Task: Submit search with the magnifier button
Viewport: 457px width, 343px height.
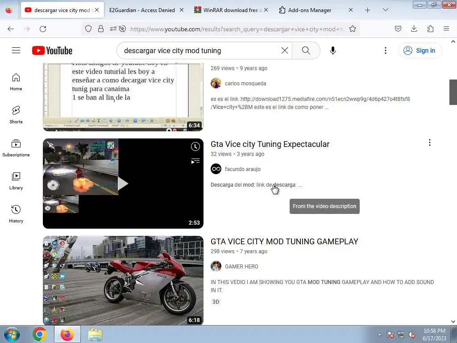Action: point(306,50)
